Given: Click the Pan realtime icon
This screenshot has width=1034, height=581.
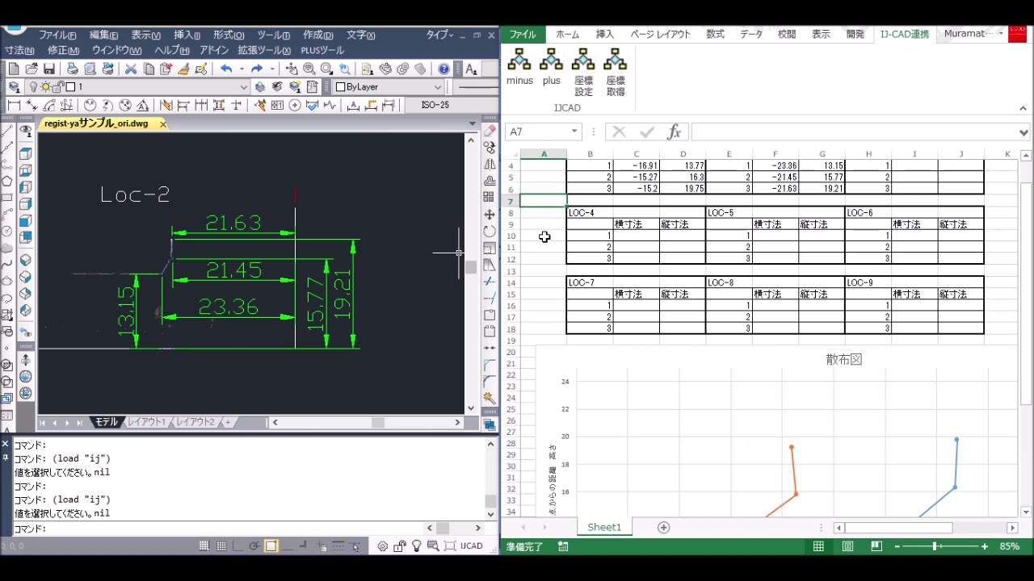Looking at the screenshot, I should [x=292, y=69].
